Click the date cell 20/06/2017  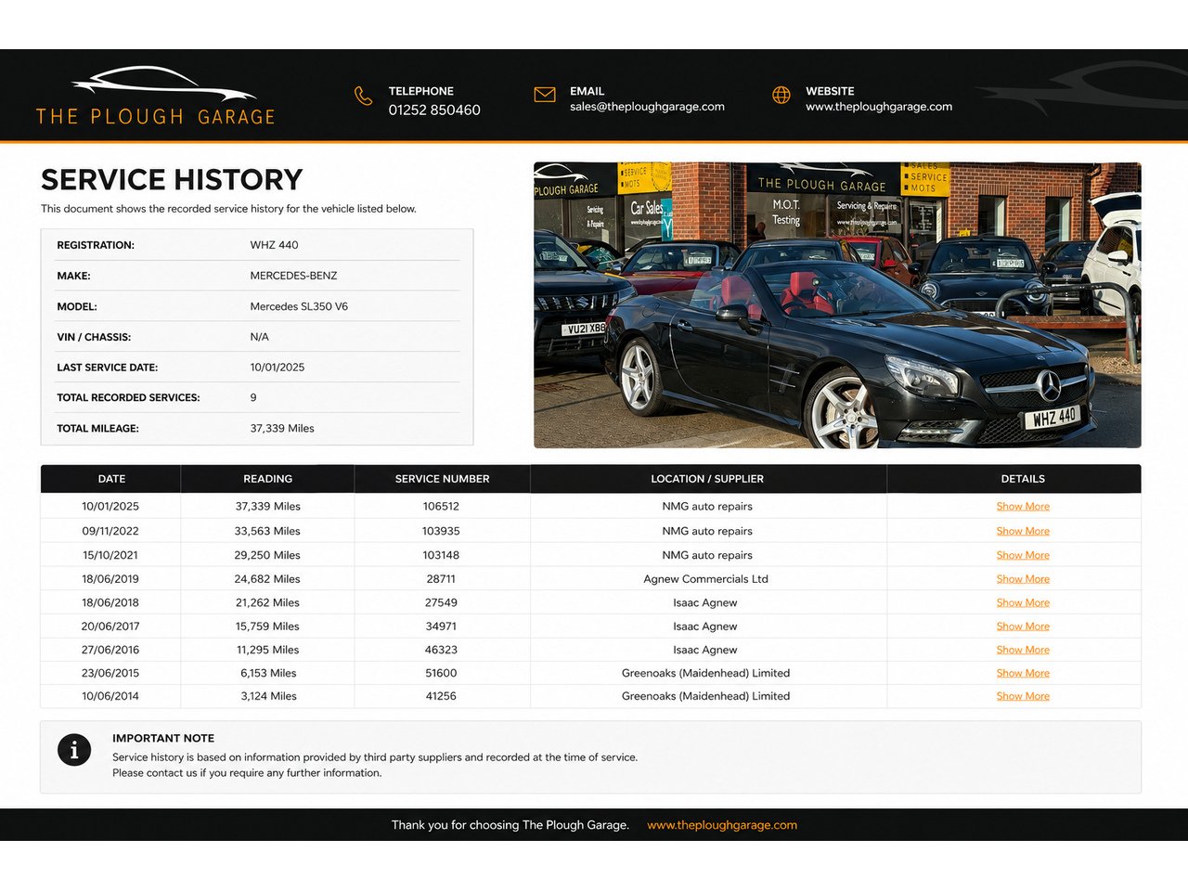point(110,626)
